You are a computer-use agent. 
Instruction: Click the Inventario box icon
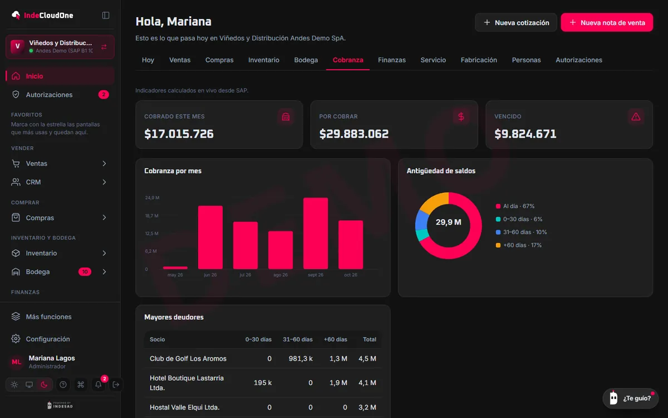pos(16,253)
